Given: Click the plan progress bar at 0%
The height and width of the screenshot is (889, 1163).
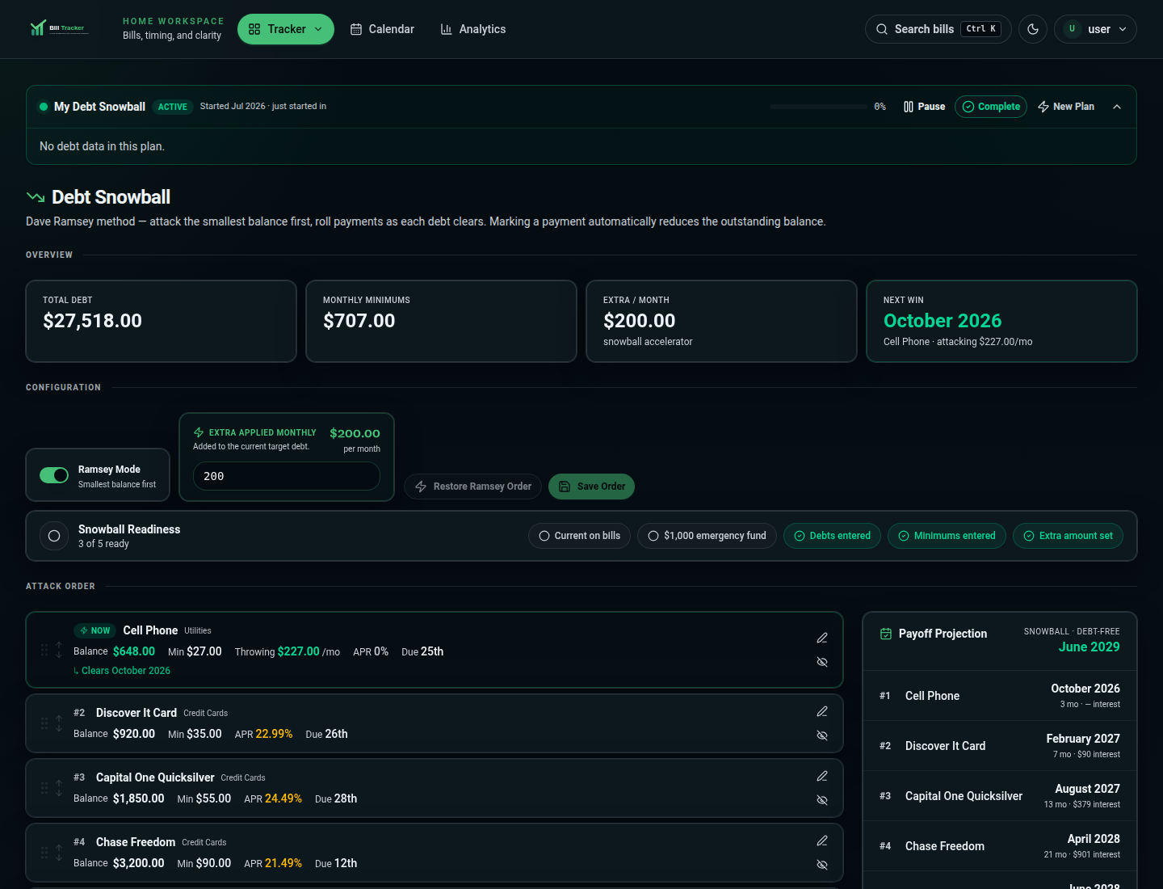Looking at the screenshot, I should click(818, 107).
